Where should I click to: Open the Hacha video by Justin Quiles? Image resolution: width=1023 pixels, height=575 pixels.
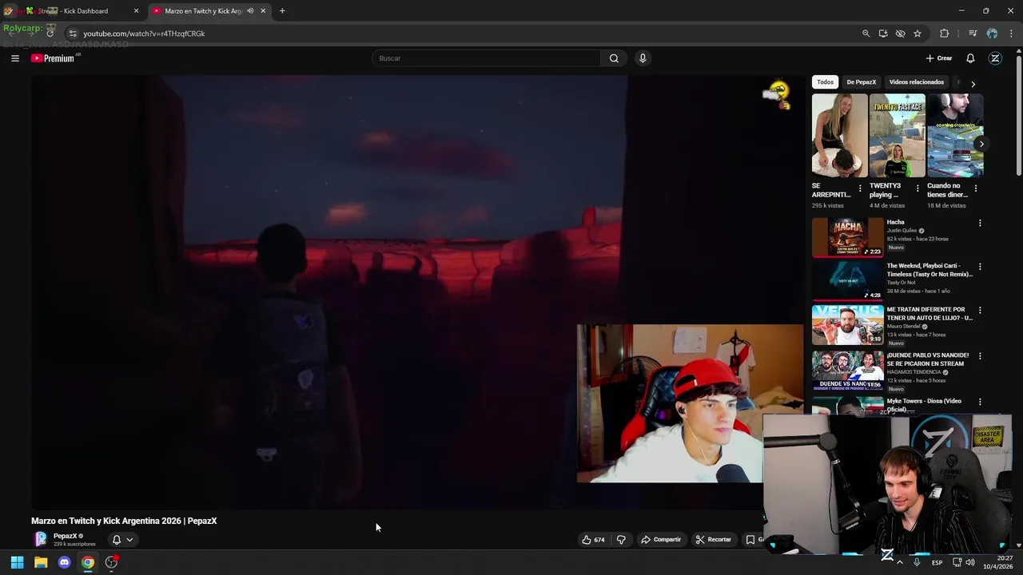[x=895, y=222]
